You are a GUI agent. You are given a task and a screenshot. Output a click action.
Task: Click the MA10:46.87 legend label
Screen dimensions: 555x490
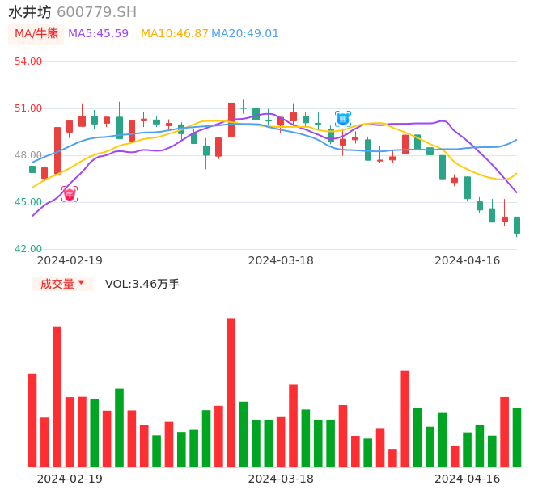click(175, 34)
